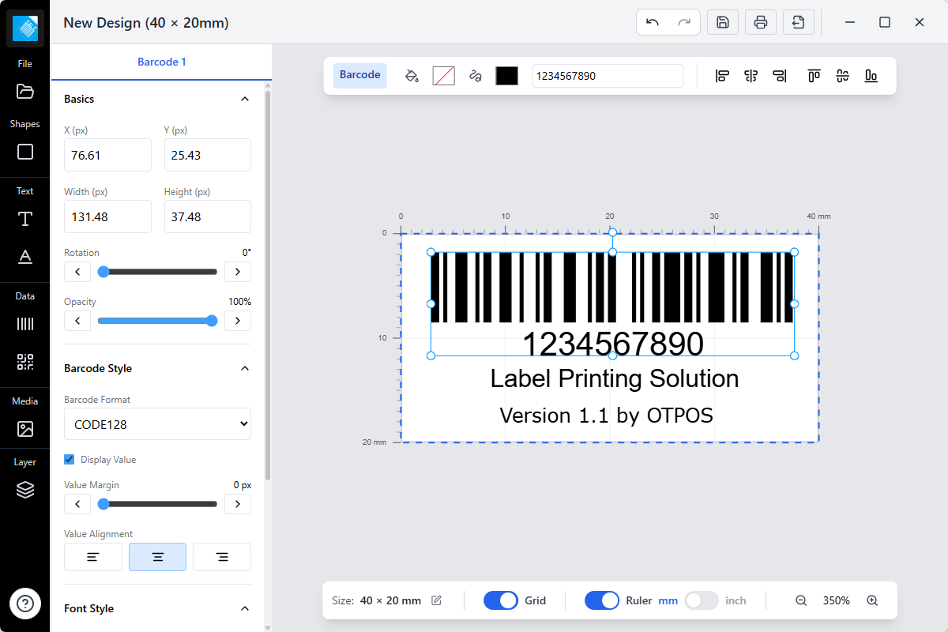The image size is (948, 632).
Task: Click the 350% zoom level value
Action: click(837, 600)
